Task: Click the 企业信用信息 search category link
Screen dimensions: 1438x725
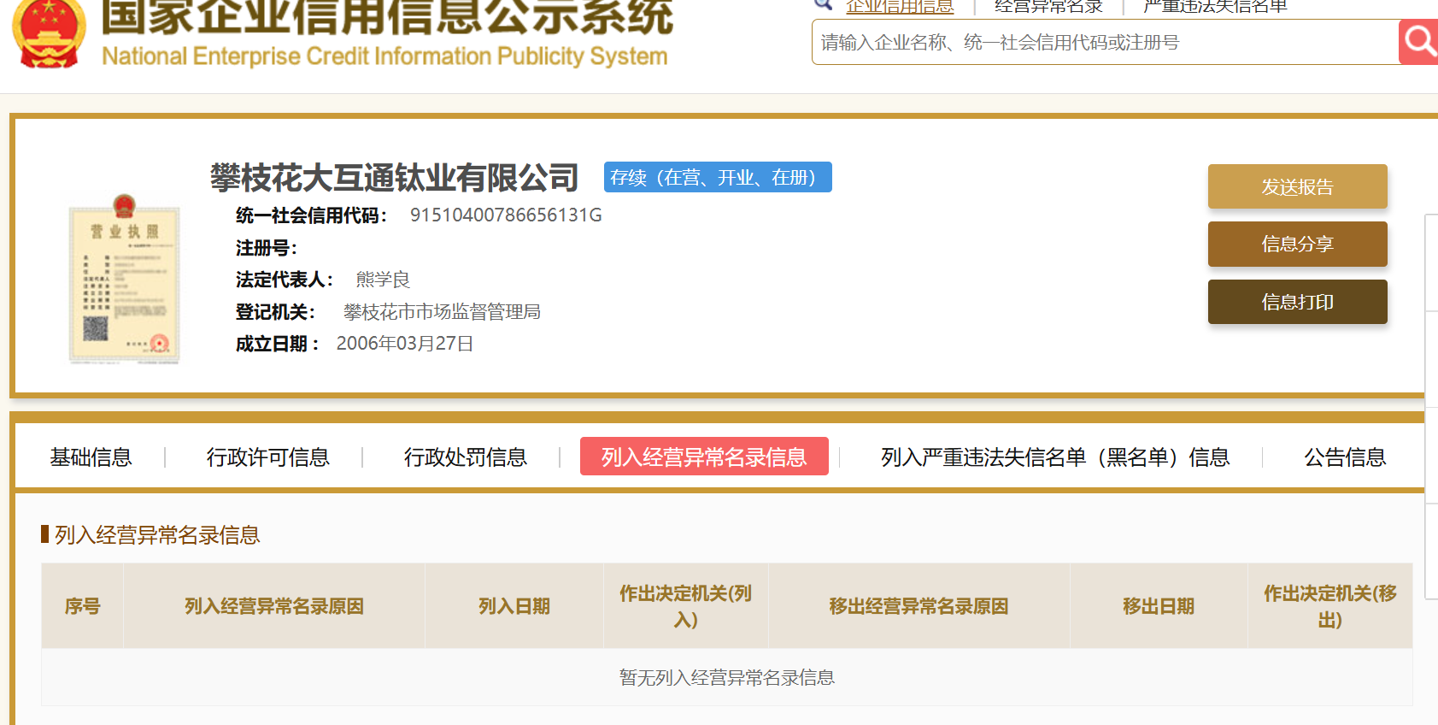Action: [900, 7]
